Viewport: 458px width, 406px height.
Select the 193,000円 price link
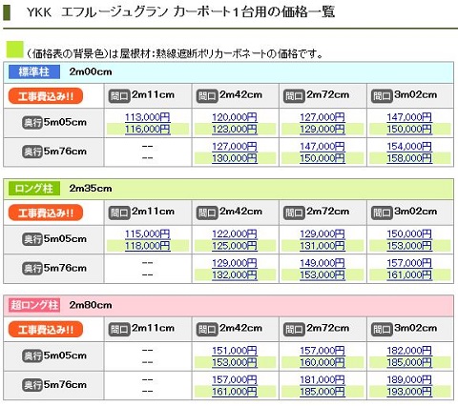click(x=409, y=392)
